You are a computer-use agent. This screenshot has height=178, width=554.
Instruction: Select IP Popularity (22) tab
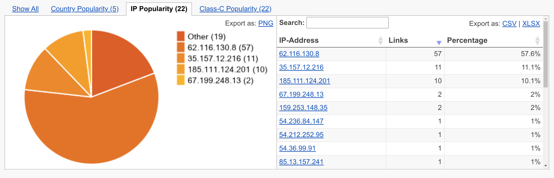click(159, 9)
